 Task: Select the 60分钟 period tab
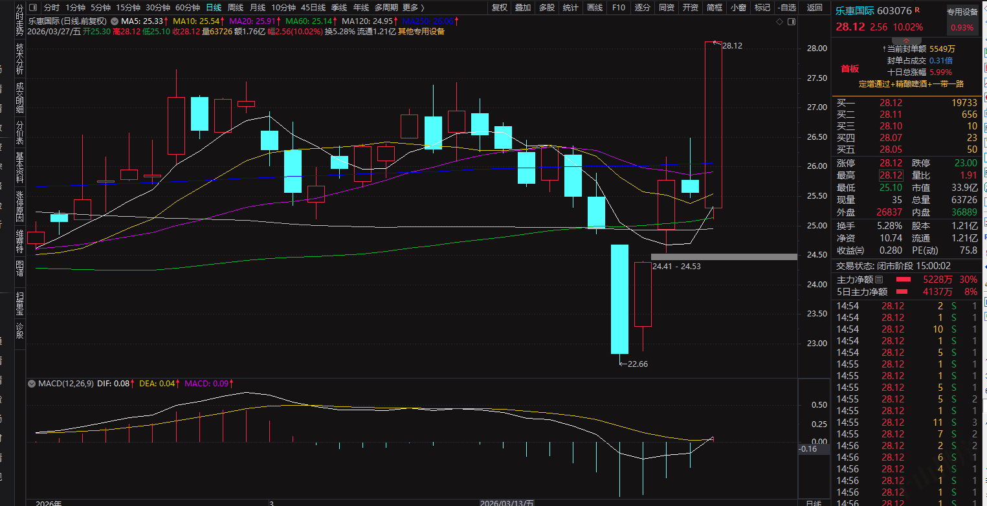click(188, 8)
